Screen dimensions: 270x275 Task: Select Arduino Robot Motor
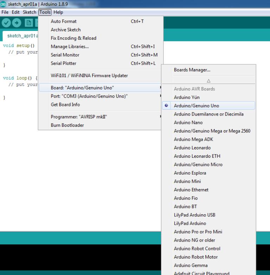[x=208, y=257]
